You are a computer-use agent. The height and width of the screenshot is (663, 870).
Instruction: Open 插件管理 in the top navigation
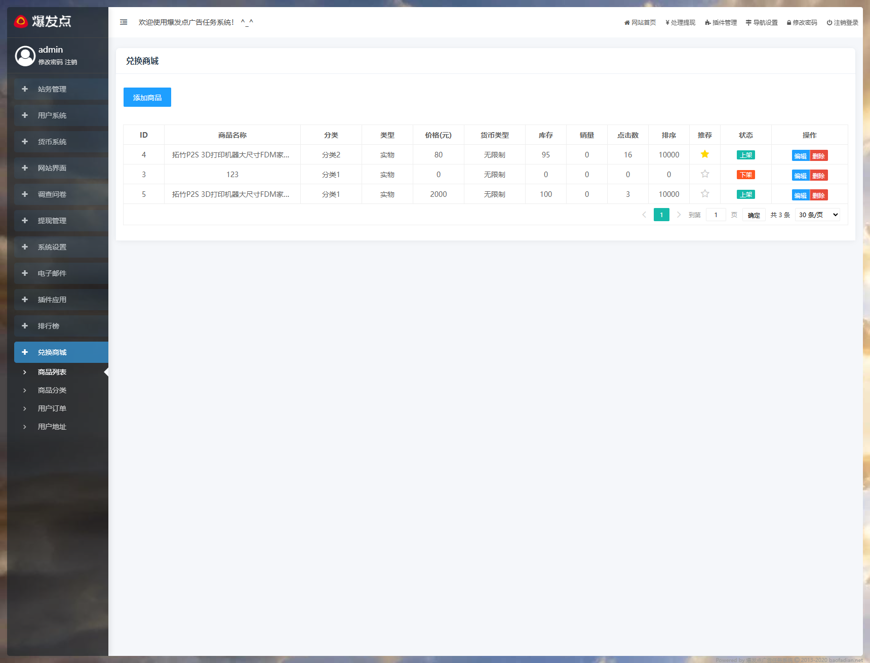coord(721,23)
